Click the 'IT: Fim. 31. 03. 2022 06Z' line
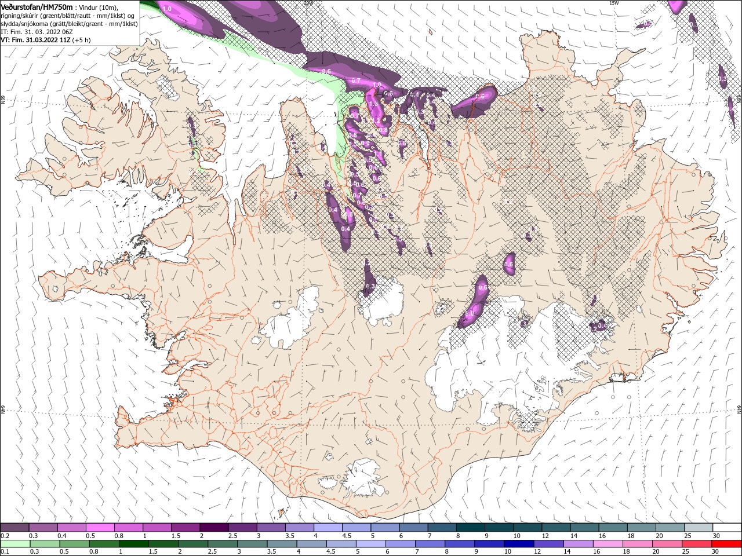 (37, 32)
